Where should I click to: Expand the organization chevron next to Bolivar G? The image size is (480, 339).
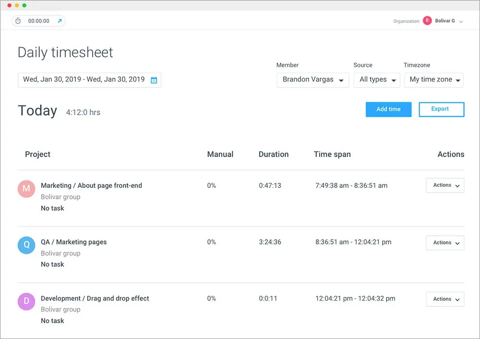tap(461, 22)
